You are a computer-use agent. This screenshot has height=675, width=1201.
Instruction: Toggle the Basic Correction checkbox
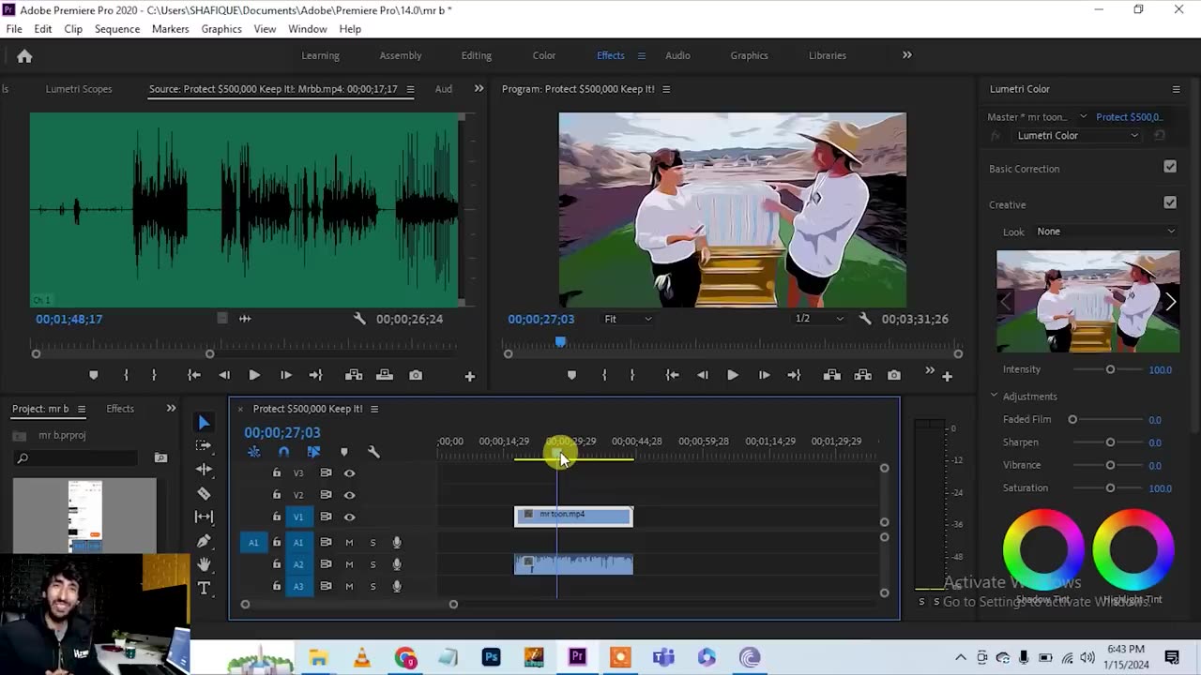click(x=1170, y=167)
